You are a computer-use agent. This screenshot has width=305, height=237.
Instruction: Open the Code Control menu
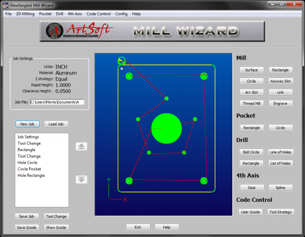pos(99,14)
